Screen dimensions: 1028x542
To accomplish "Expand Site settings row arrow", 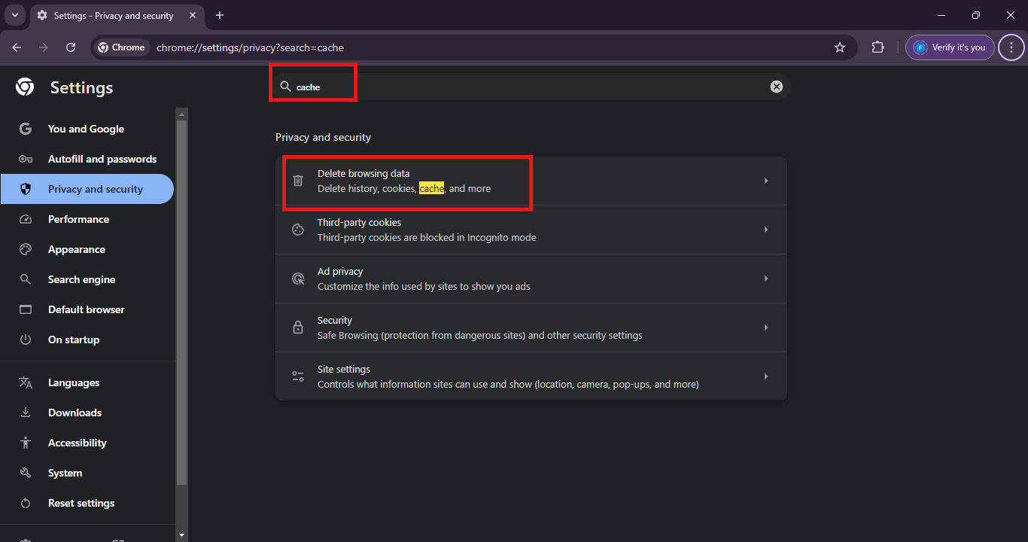I will coord(766,376).
